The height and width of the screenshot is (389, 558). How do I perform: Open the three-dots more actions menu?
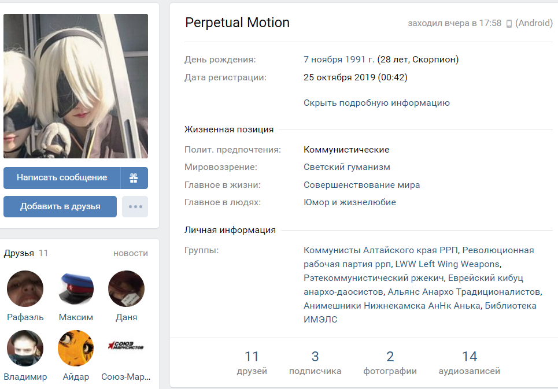pyautogui.click(x=135, y=206)
